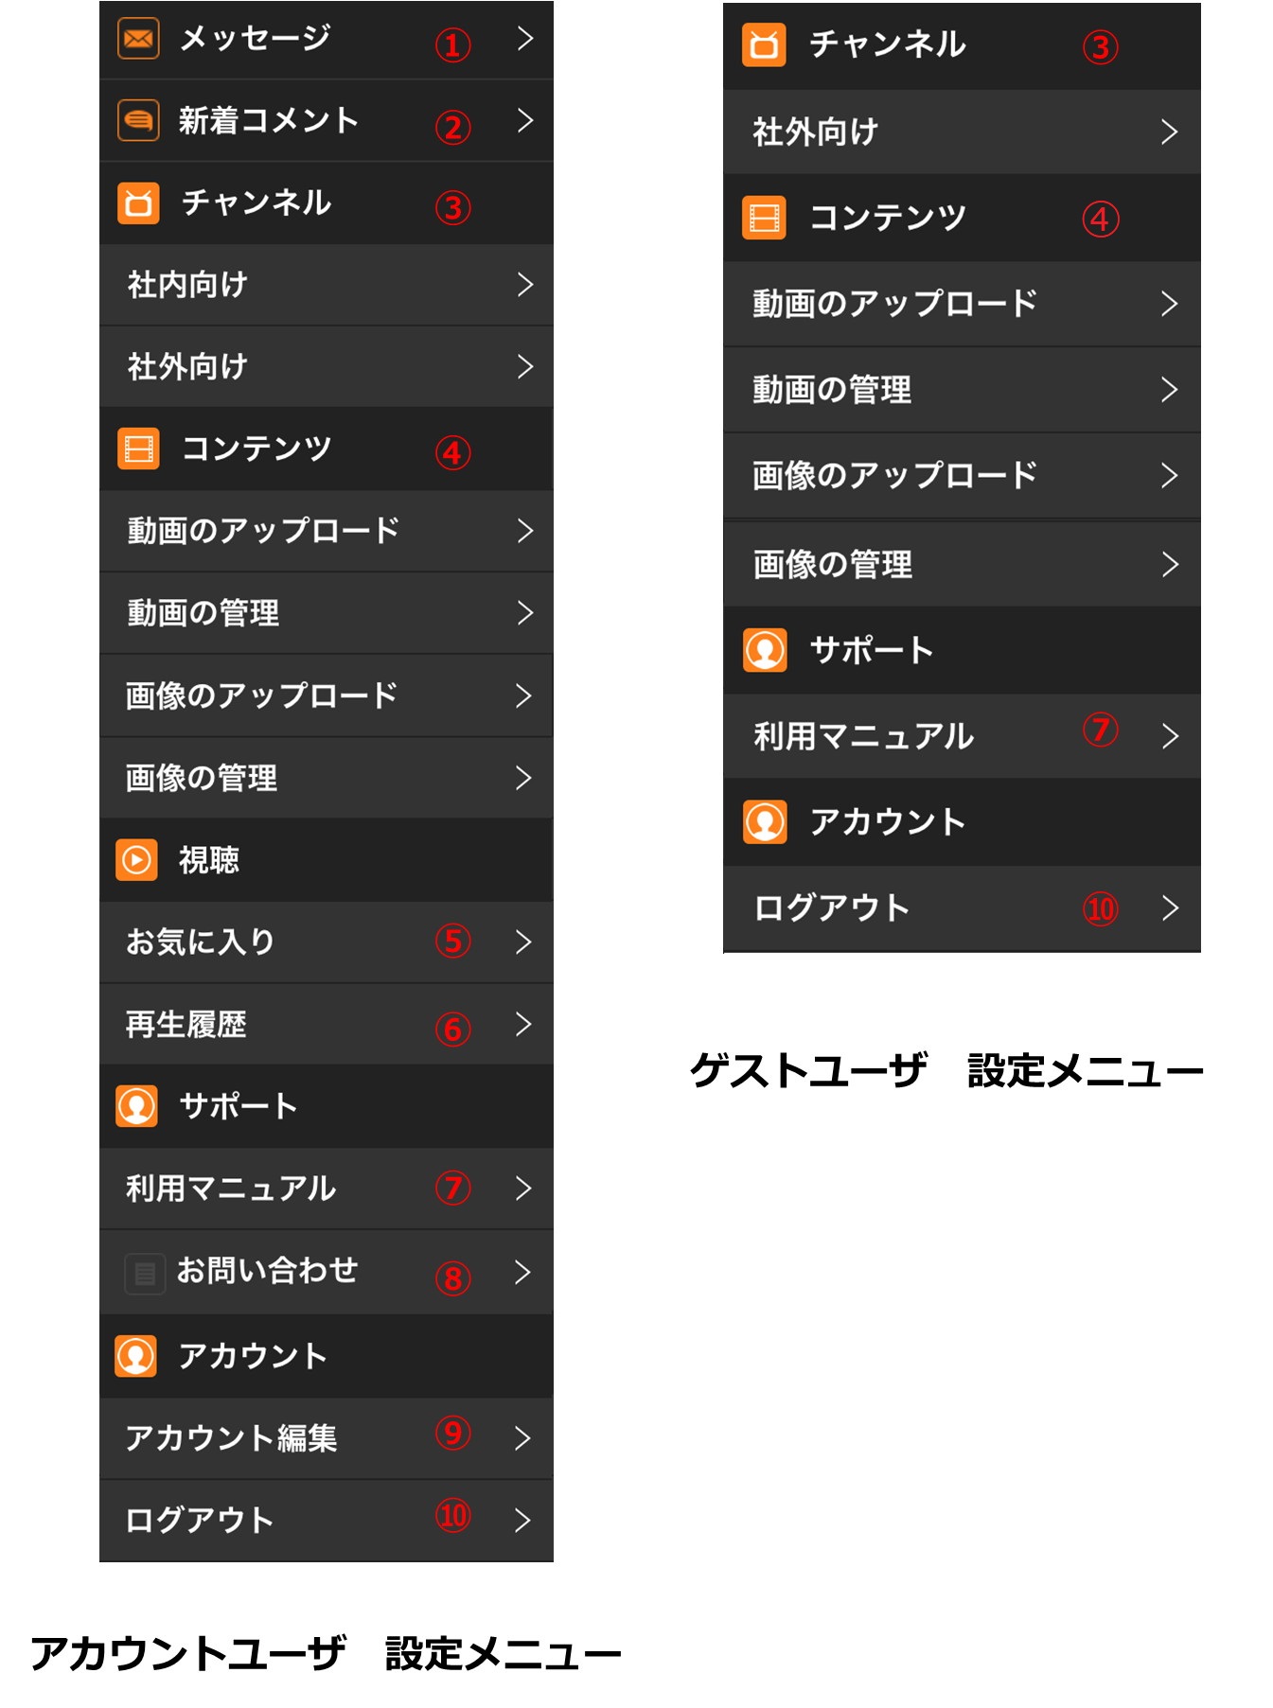Click the play-circle 視聴 icon
Viewport: 1273px width, 1708px height.
click(136, 860)
